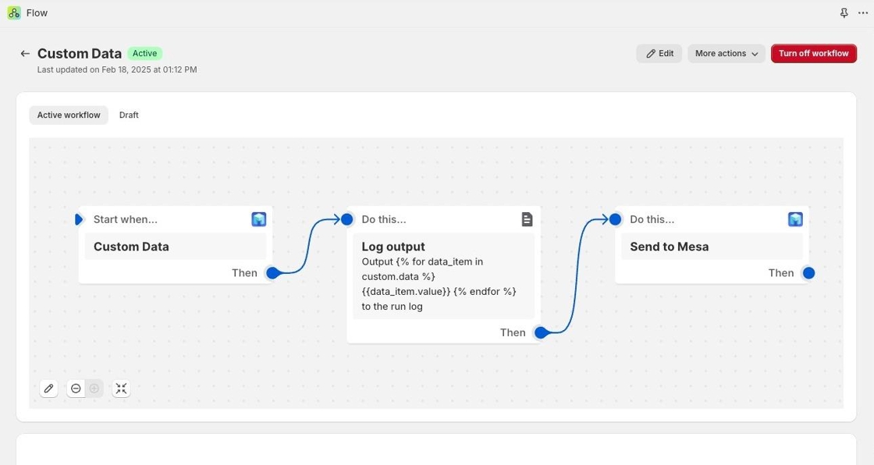Select the Active workflow tab

[69, 115]
